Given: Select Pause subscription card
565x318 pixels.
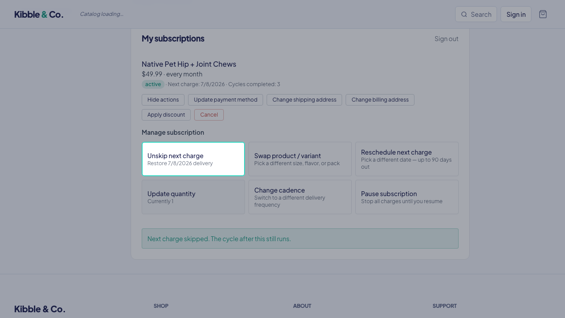Looking at the screenshot, I should [x=407, y=197].
